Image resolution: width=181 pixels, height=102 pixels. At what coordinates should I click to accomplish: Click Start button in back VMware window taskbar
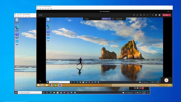click(x=16, y=93)
